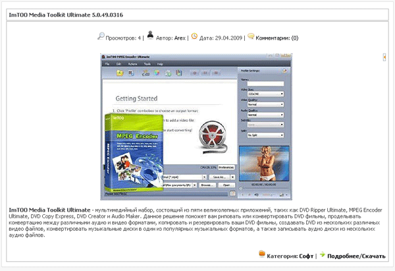
Task: Click the Browse button
Action: pyautogui.click(x=207, y=185)
